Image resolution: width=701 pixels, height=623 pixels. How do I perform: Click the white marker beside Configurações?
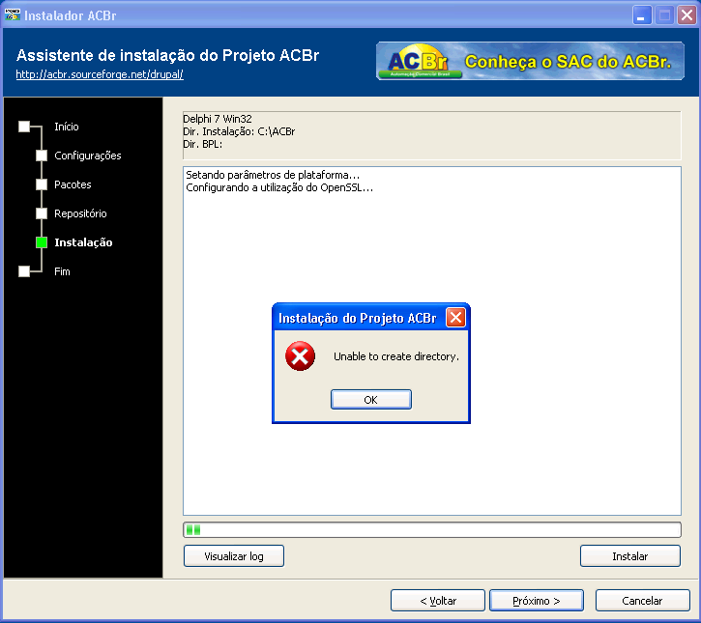coord(42,156)
